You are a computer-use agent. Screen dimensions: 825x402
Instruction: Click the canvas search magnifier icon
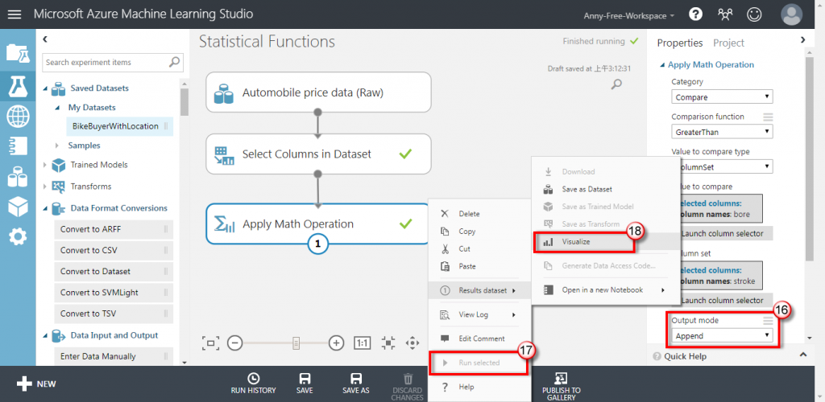click(616, 84)
